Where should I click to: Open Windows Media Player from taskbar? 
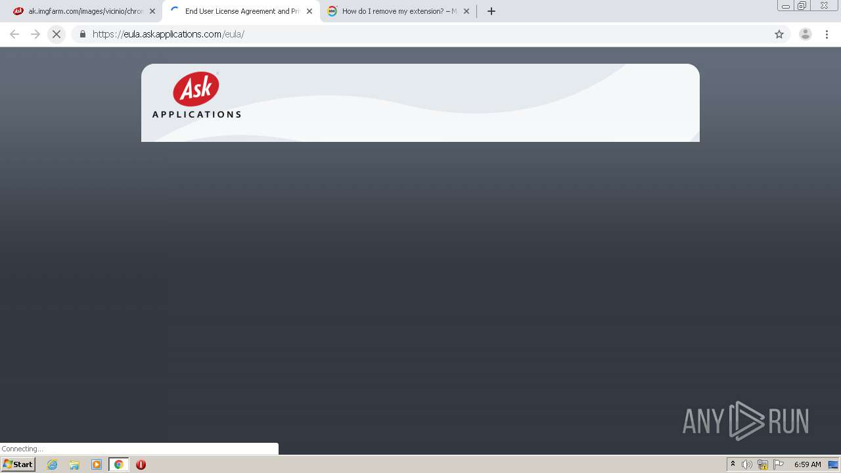pos(97,464)
